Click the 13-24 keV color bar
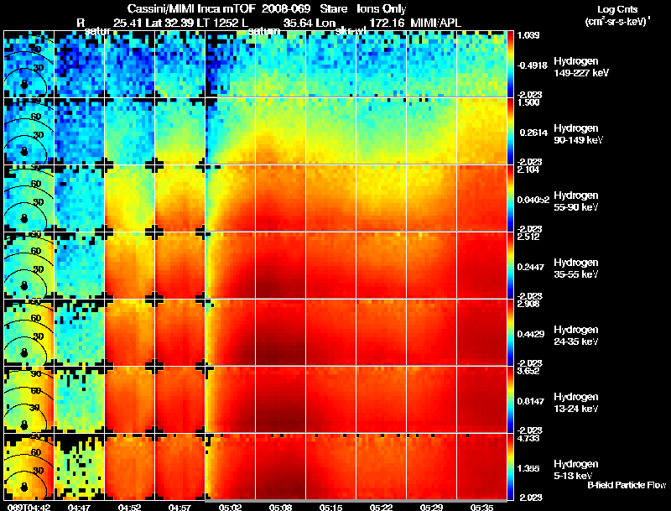Viewport: 671px width, 511px height. tap(510, 399)
